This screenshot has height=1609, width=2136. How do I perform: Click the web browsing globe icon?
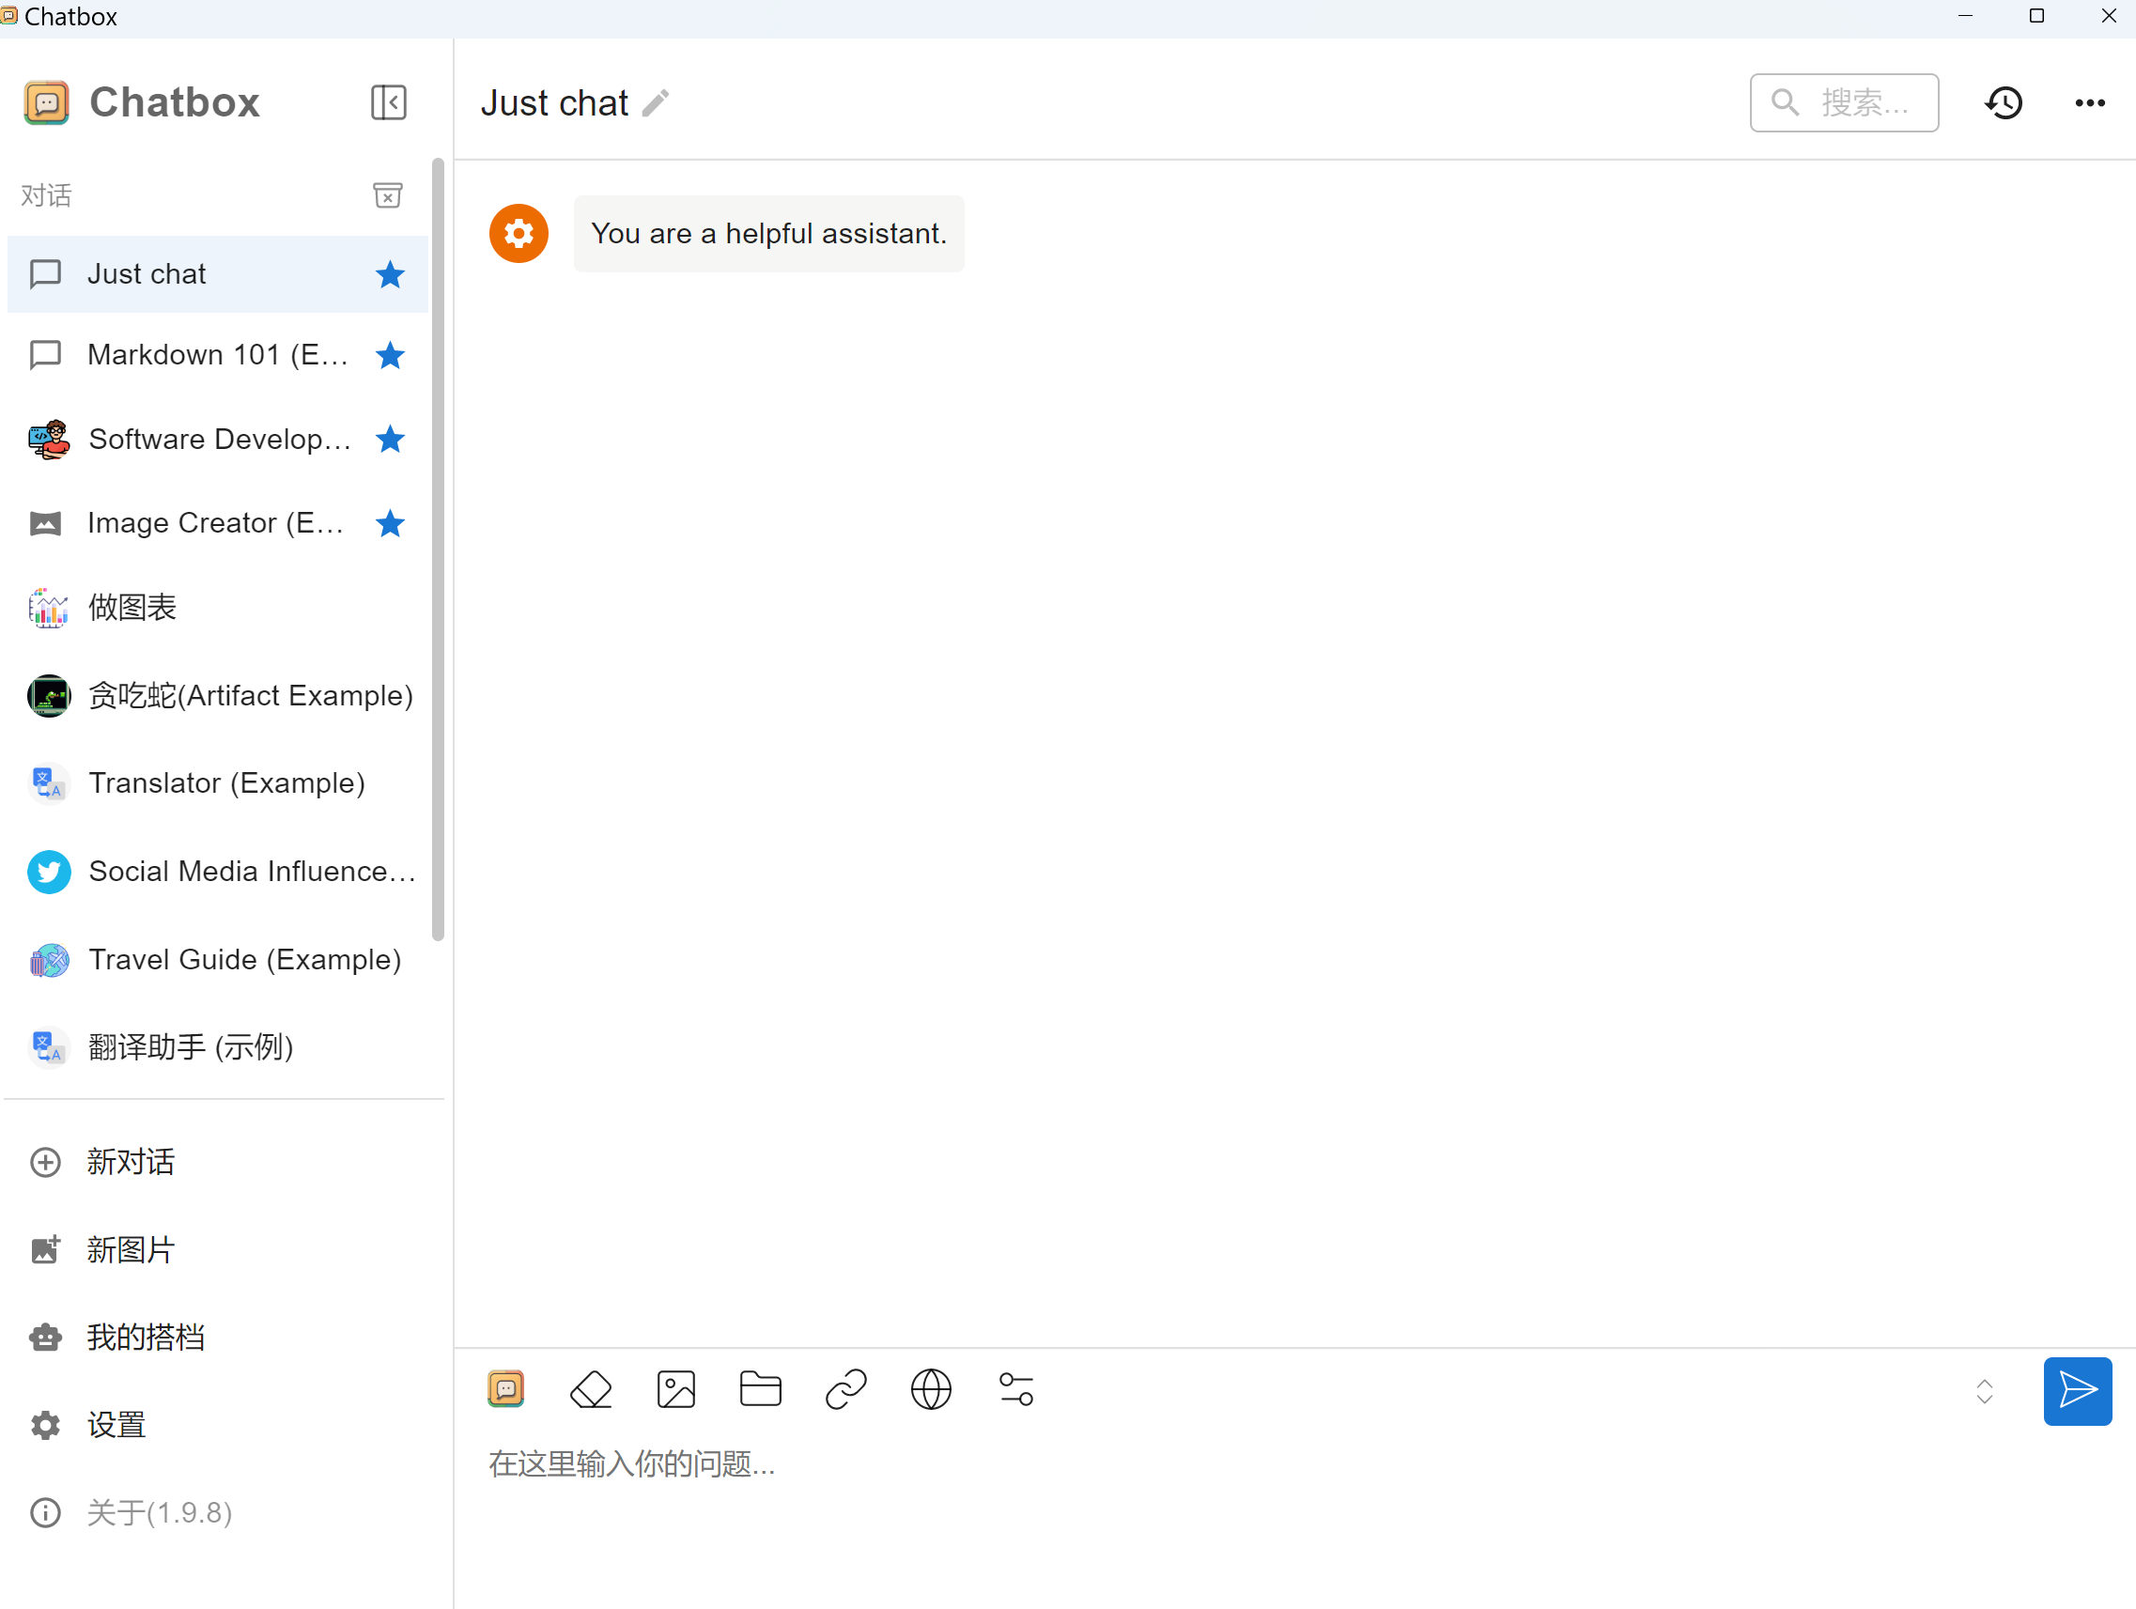click(931, 1390)
